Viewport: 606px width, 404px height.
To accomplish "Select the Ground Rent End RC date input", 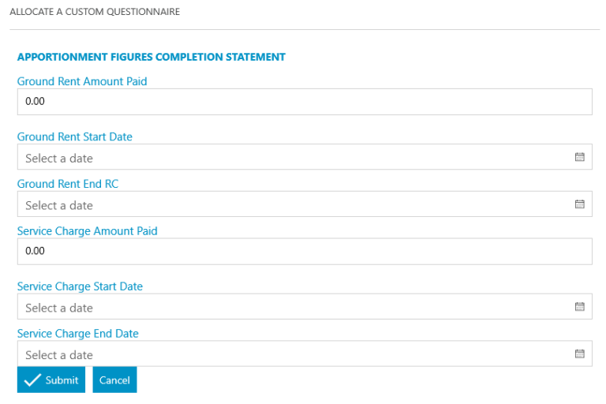I will click(x=292, y=204).
